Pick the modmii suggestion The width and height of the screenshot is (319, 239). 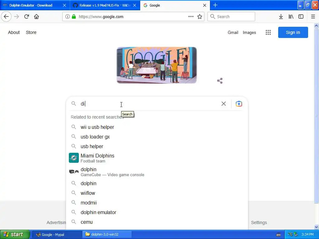(157, 203)
